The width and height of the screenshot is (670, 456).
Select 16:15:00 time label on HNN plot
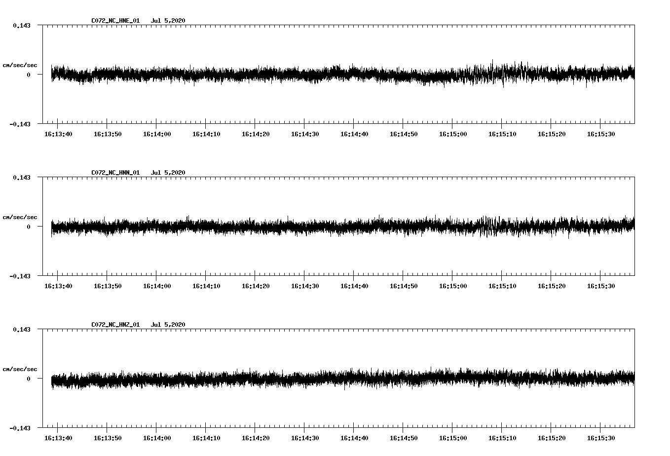point(453,286)
